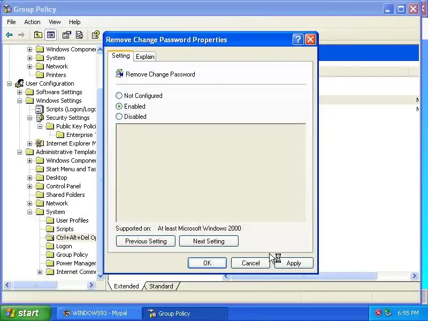Collapse the User Configuration node
The height and width of the screenshot is (321, 428).
[9, 83]
